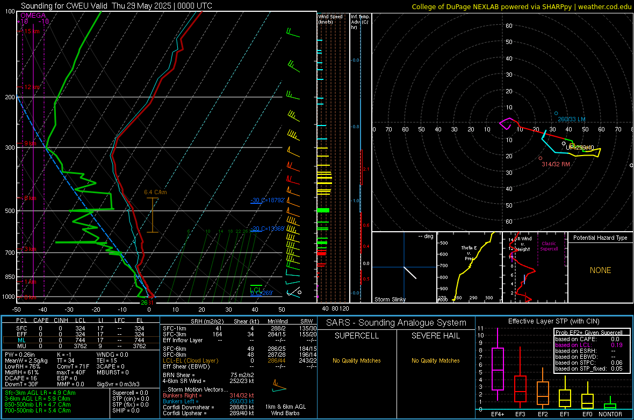Click the orange 'NONE' hazard value
The width and height of the screenshot is (634, 420).
coord(600,270)
